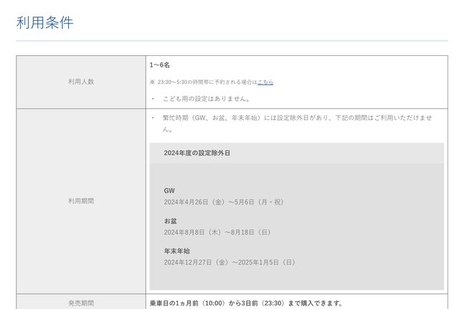This screenshot has height=309, width=459.
Task: Click the お盆 subheading
Action: pos(171,221)
